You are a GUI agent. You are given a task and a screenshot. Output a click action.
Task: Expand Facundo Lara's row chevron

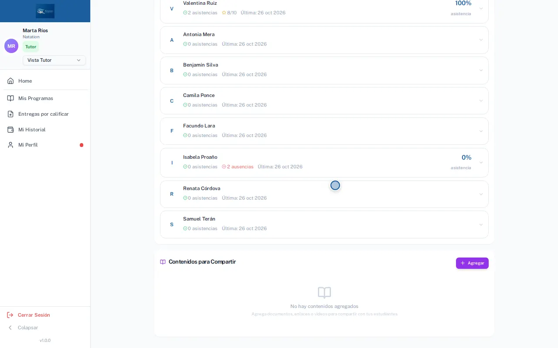coord(481,131)
